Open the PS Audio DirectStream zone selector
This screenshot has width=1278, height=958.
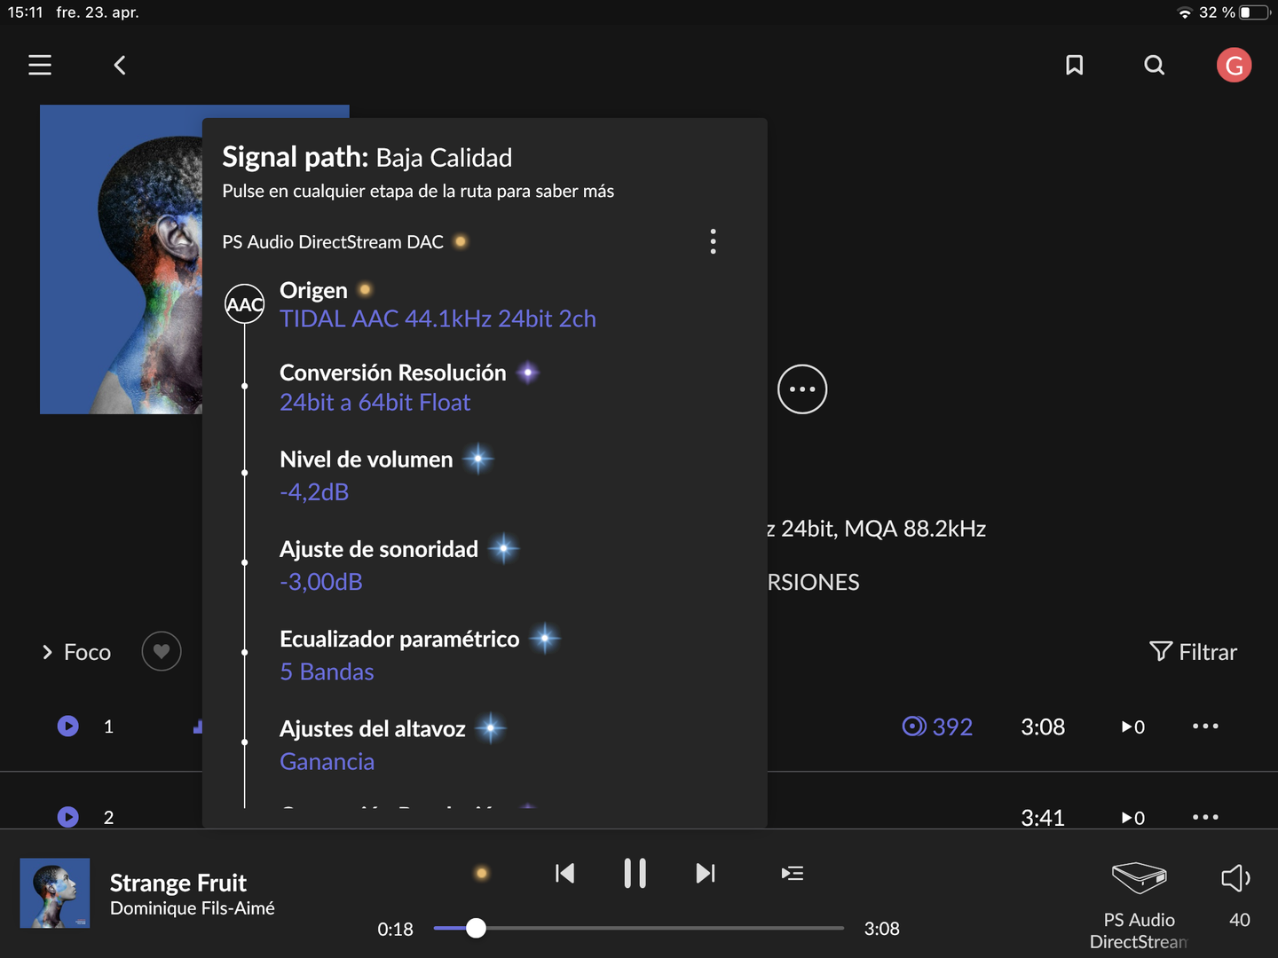click(1139, 905)
